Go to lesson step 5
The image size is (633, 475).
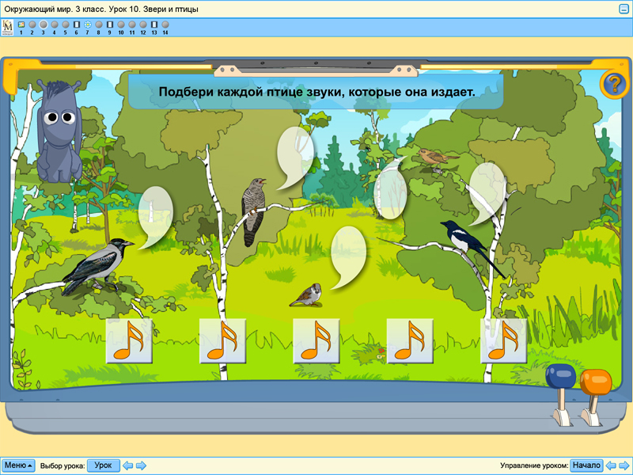66,25
